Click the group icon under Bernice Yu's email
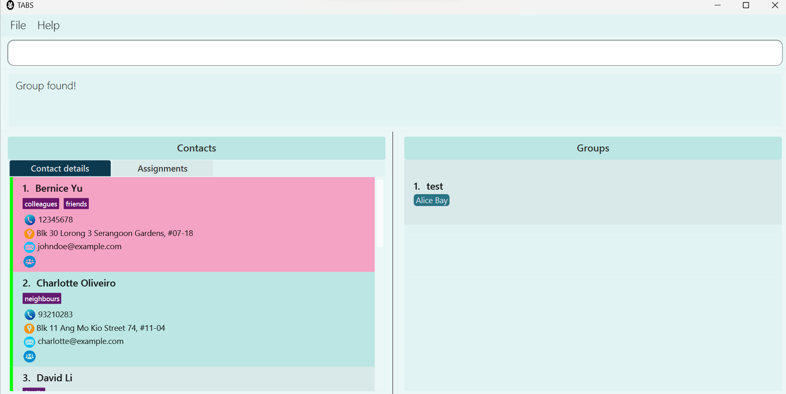Image resolution: width=786 pixels, height=394 pixels. 30,262
